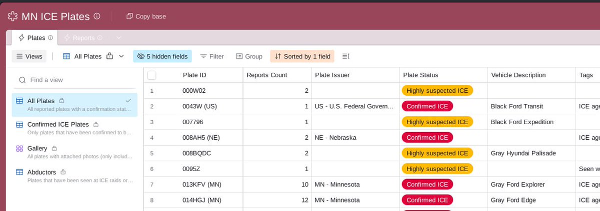Click Highly suspected ICE badge for 008BQDC
600x211 pixels.
pyautogui.click(x=437, y=153)
